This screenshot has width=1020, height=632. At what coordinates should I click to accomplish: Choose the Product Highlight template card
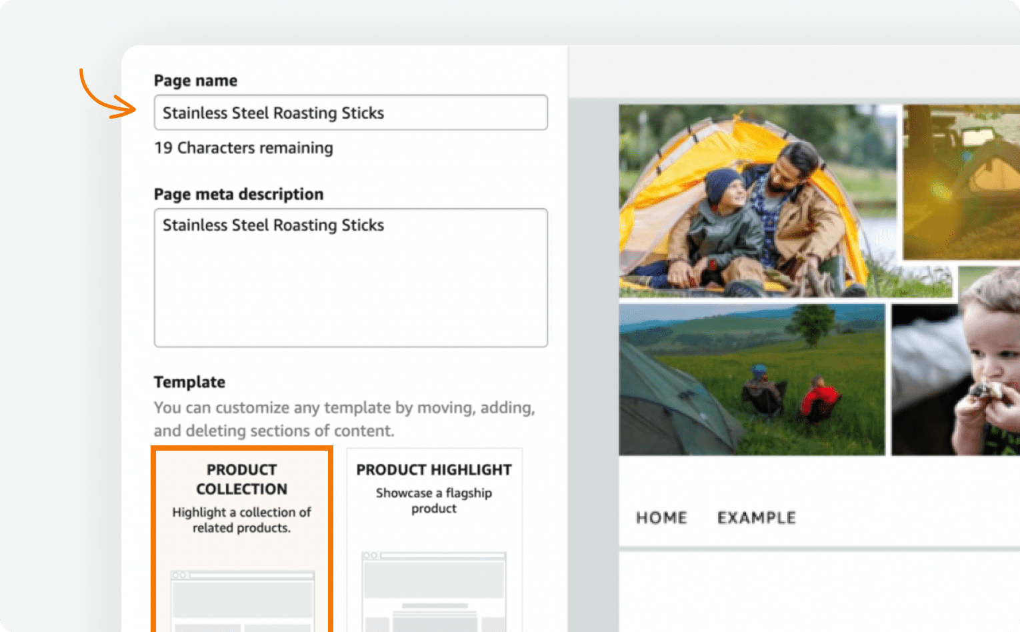tap(434, 540)
